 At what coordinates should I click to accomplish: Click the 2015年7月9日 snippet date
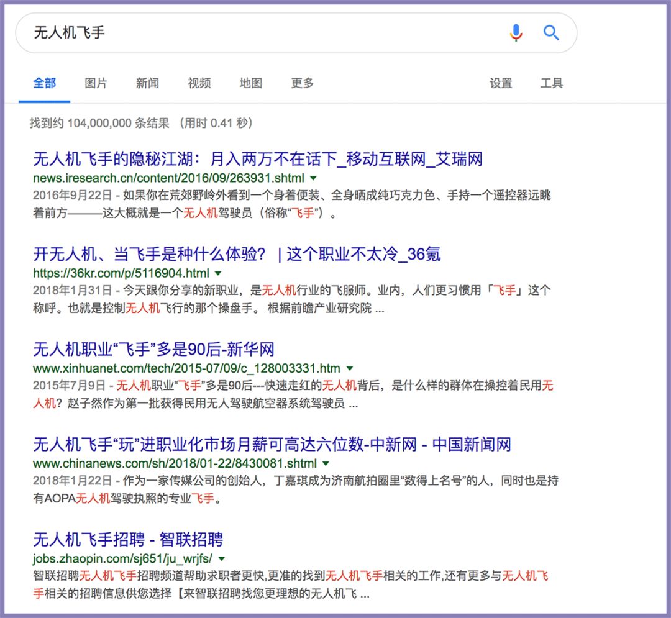click(x=69, y=385)
